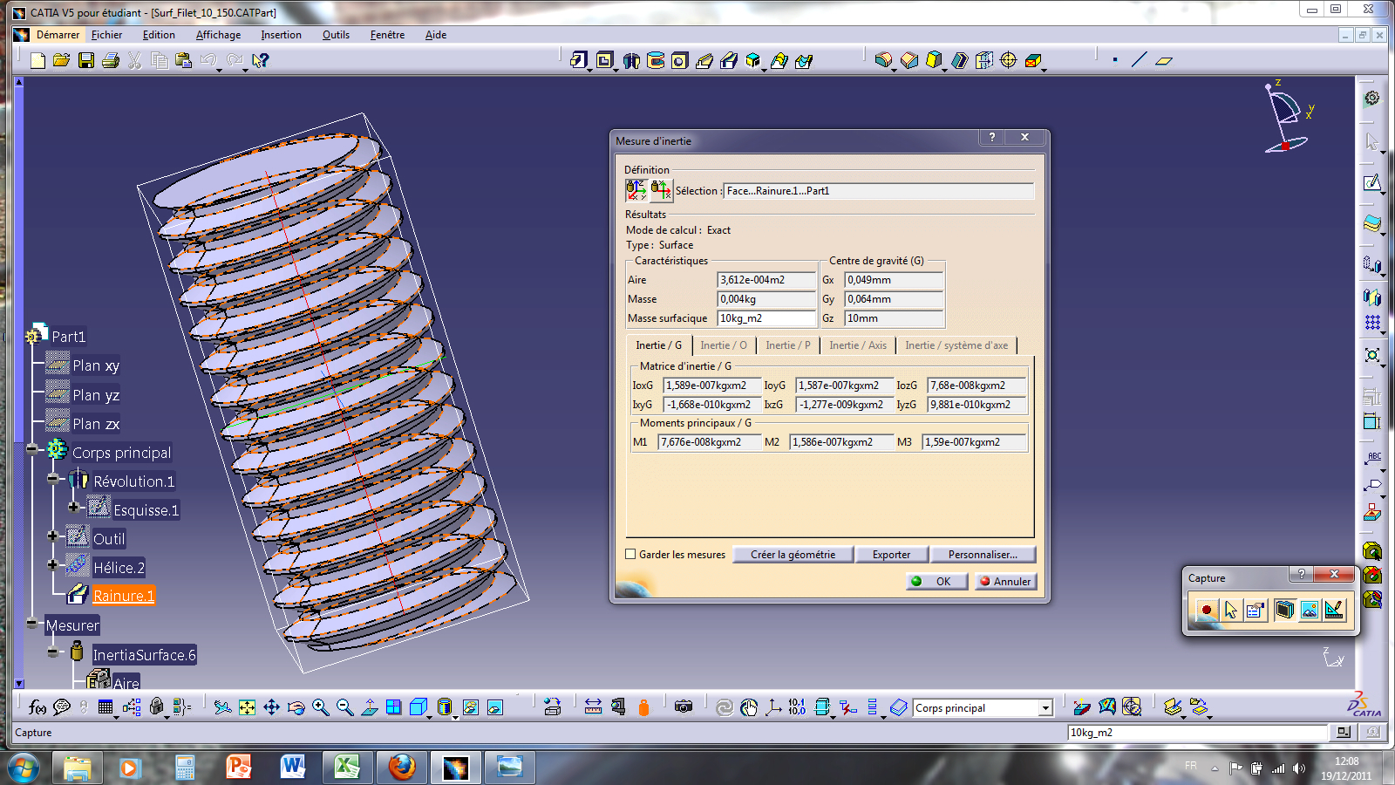Toggle select mode arrow in Capture panel

point(1231,611)
